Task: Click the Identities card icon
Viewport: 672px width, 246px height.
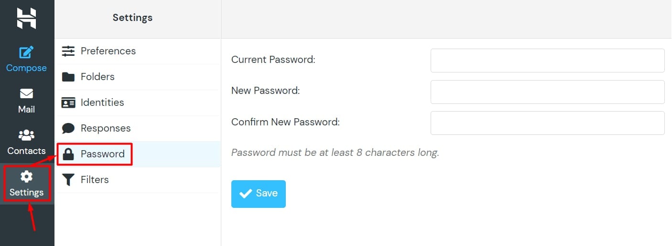Action: (x=68, y=102)
